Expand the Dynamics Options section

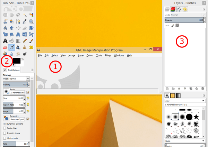(5, 124)
